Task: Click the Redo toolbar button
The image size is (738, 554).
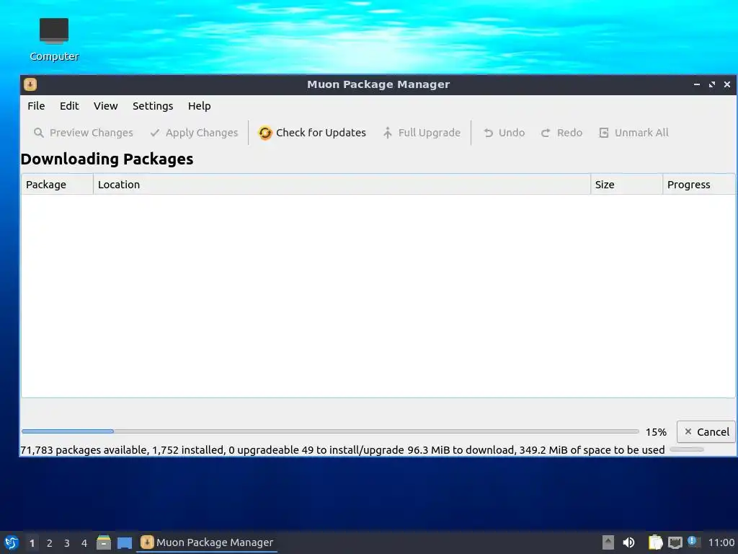Action: 561,133
